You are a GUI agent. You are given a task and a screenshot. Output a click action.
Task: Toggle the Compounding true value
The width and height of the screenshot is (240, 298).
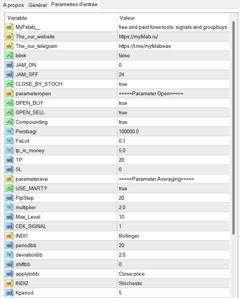[173, 122]
